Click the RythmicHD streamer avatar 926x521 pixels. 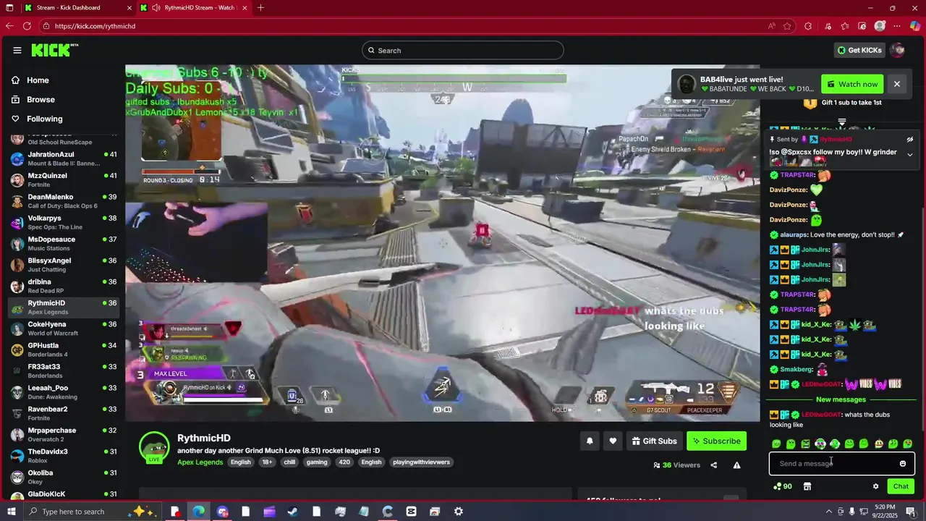(x=154, y=448)
